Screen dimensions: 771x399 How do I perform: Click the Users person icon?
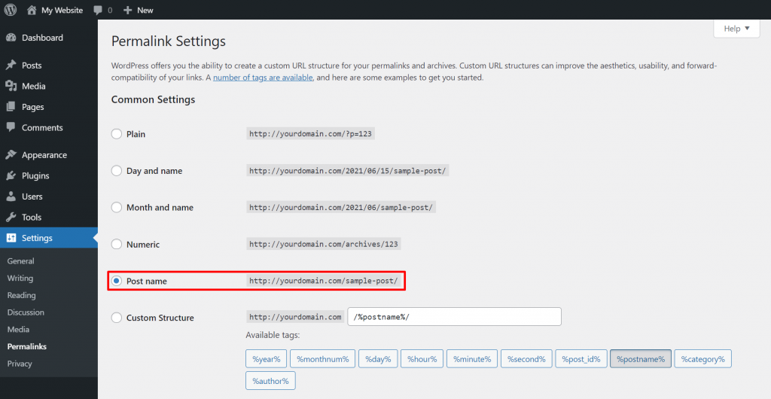(x=11, y=196)
